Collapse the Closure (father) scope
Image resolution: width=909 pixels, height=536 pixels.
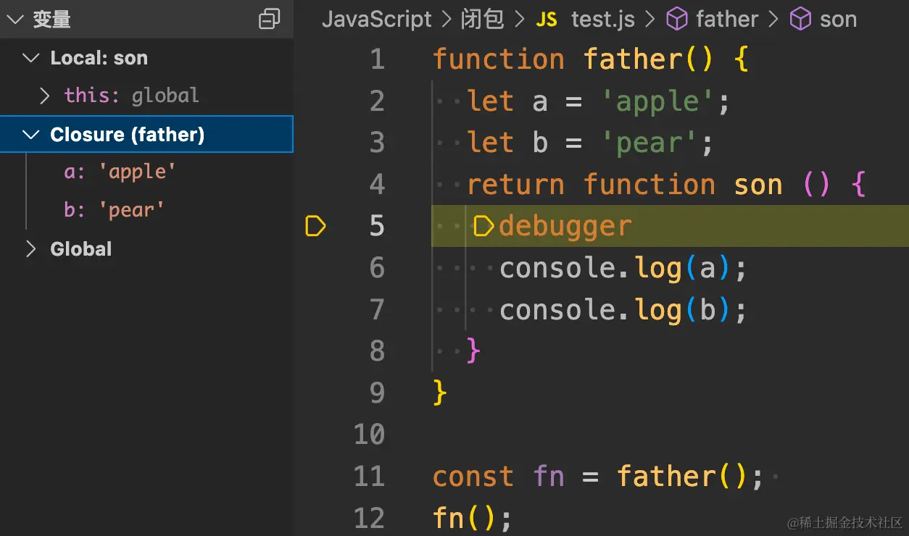click(30, 135)
